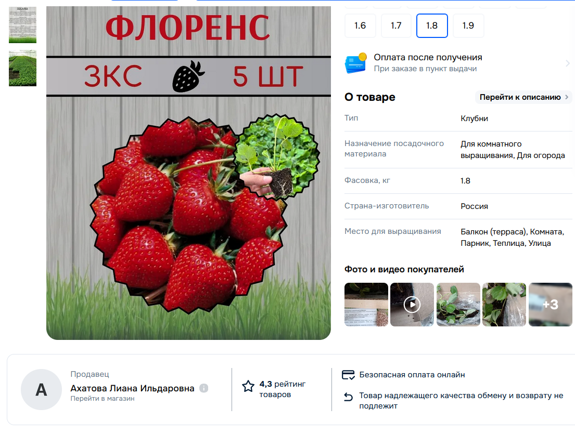The width and height of the screenshot is (575, 434).
Task: Click the secure online payment card icon
Action: coord(348,375)
